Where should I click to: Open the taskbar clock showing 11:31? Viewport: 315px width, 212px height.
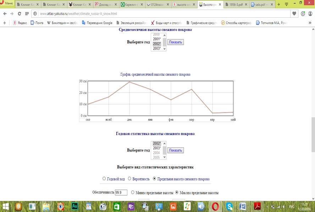[305, 207]
